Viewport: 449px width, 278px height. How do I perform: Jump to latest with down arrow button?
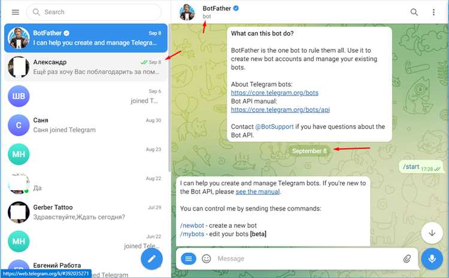(432, 233)
